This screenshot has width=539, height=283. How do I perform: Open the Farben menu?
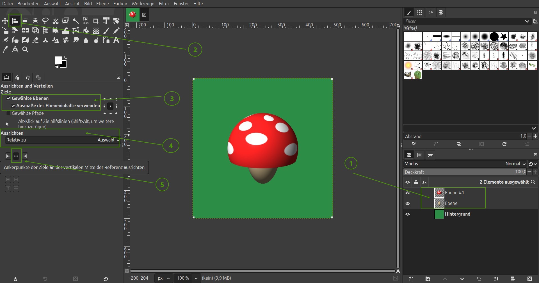click(120, 4)
